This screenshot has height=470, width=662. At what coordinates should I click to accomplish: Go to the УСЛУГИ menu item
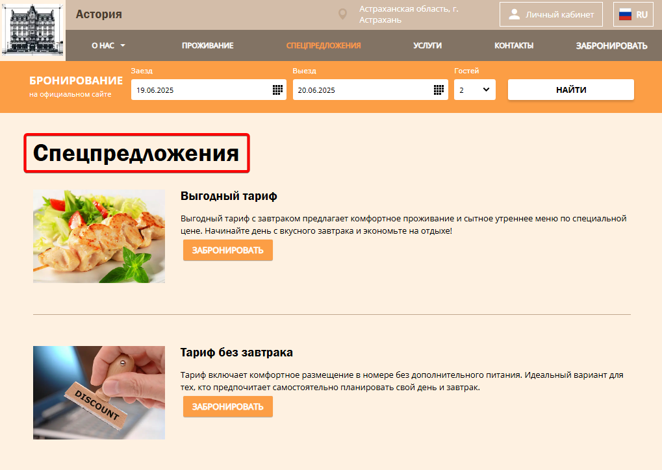click(427, 45)
